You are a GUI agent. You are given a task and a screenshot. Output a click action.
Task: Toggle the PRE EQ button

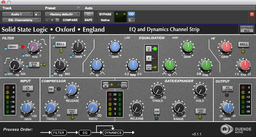coord(124,85)
